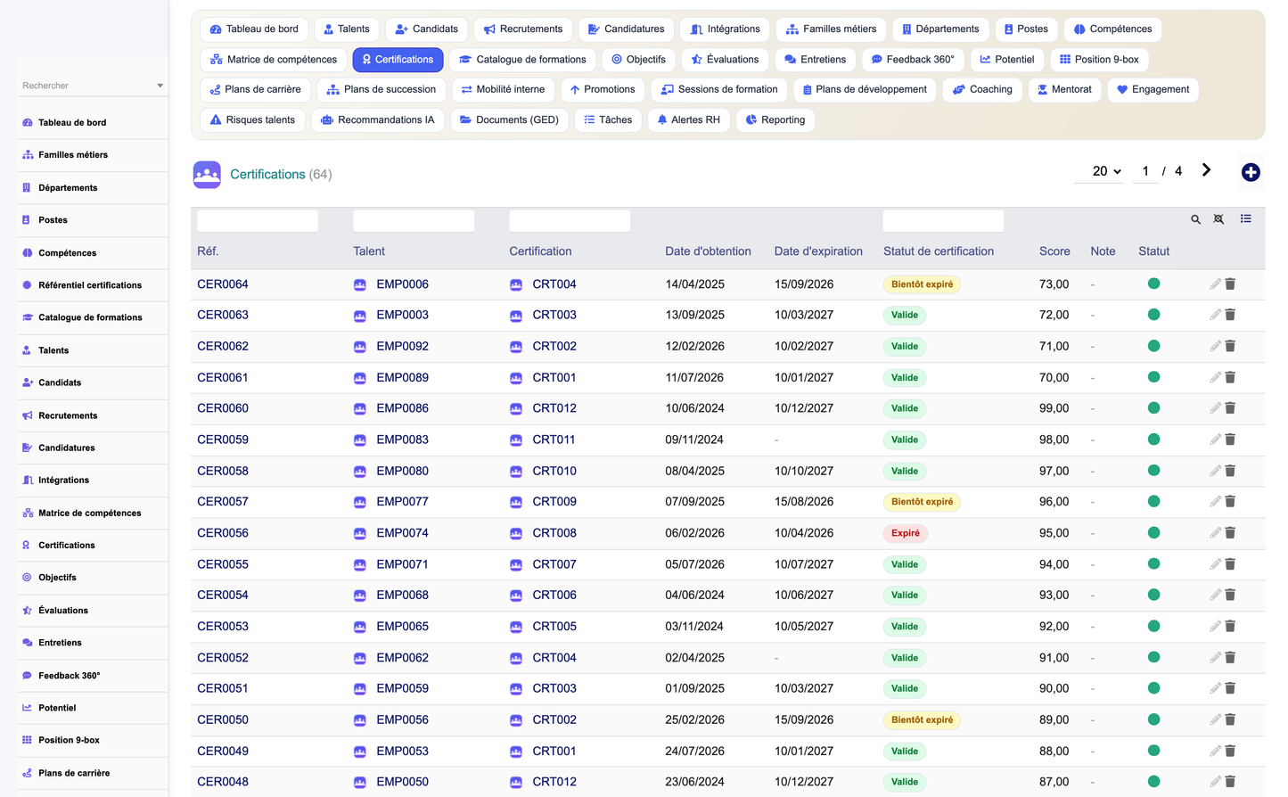Image resolution: width=1288 pixels, height=797 pixels.
Task: Click the search magnifier icon in table header
Action: point(1195,219)
